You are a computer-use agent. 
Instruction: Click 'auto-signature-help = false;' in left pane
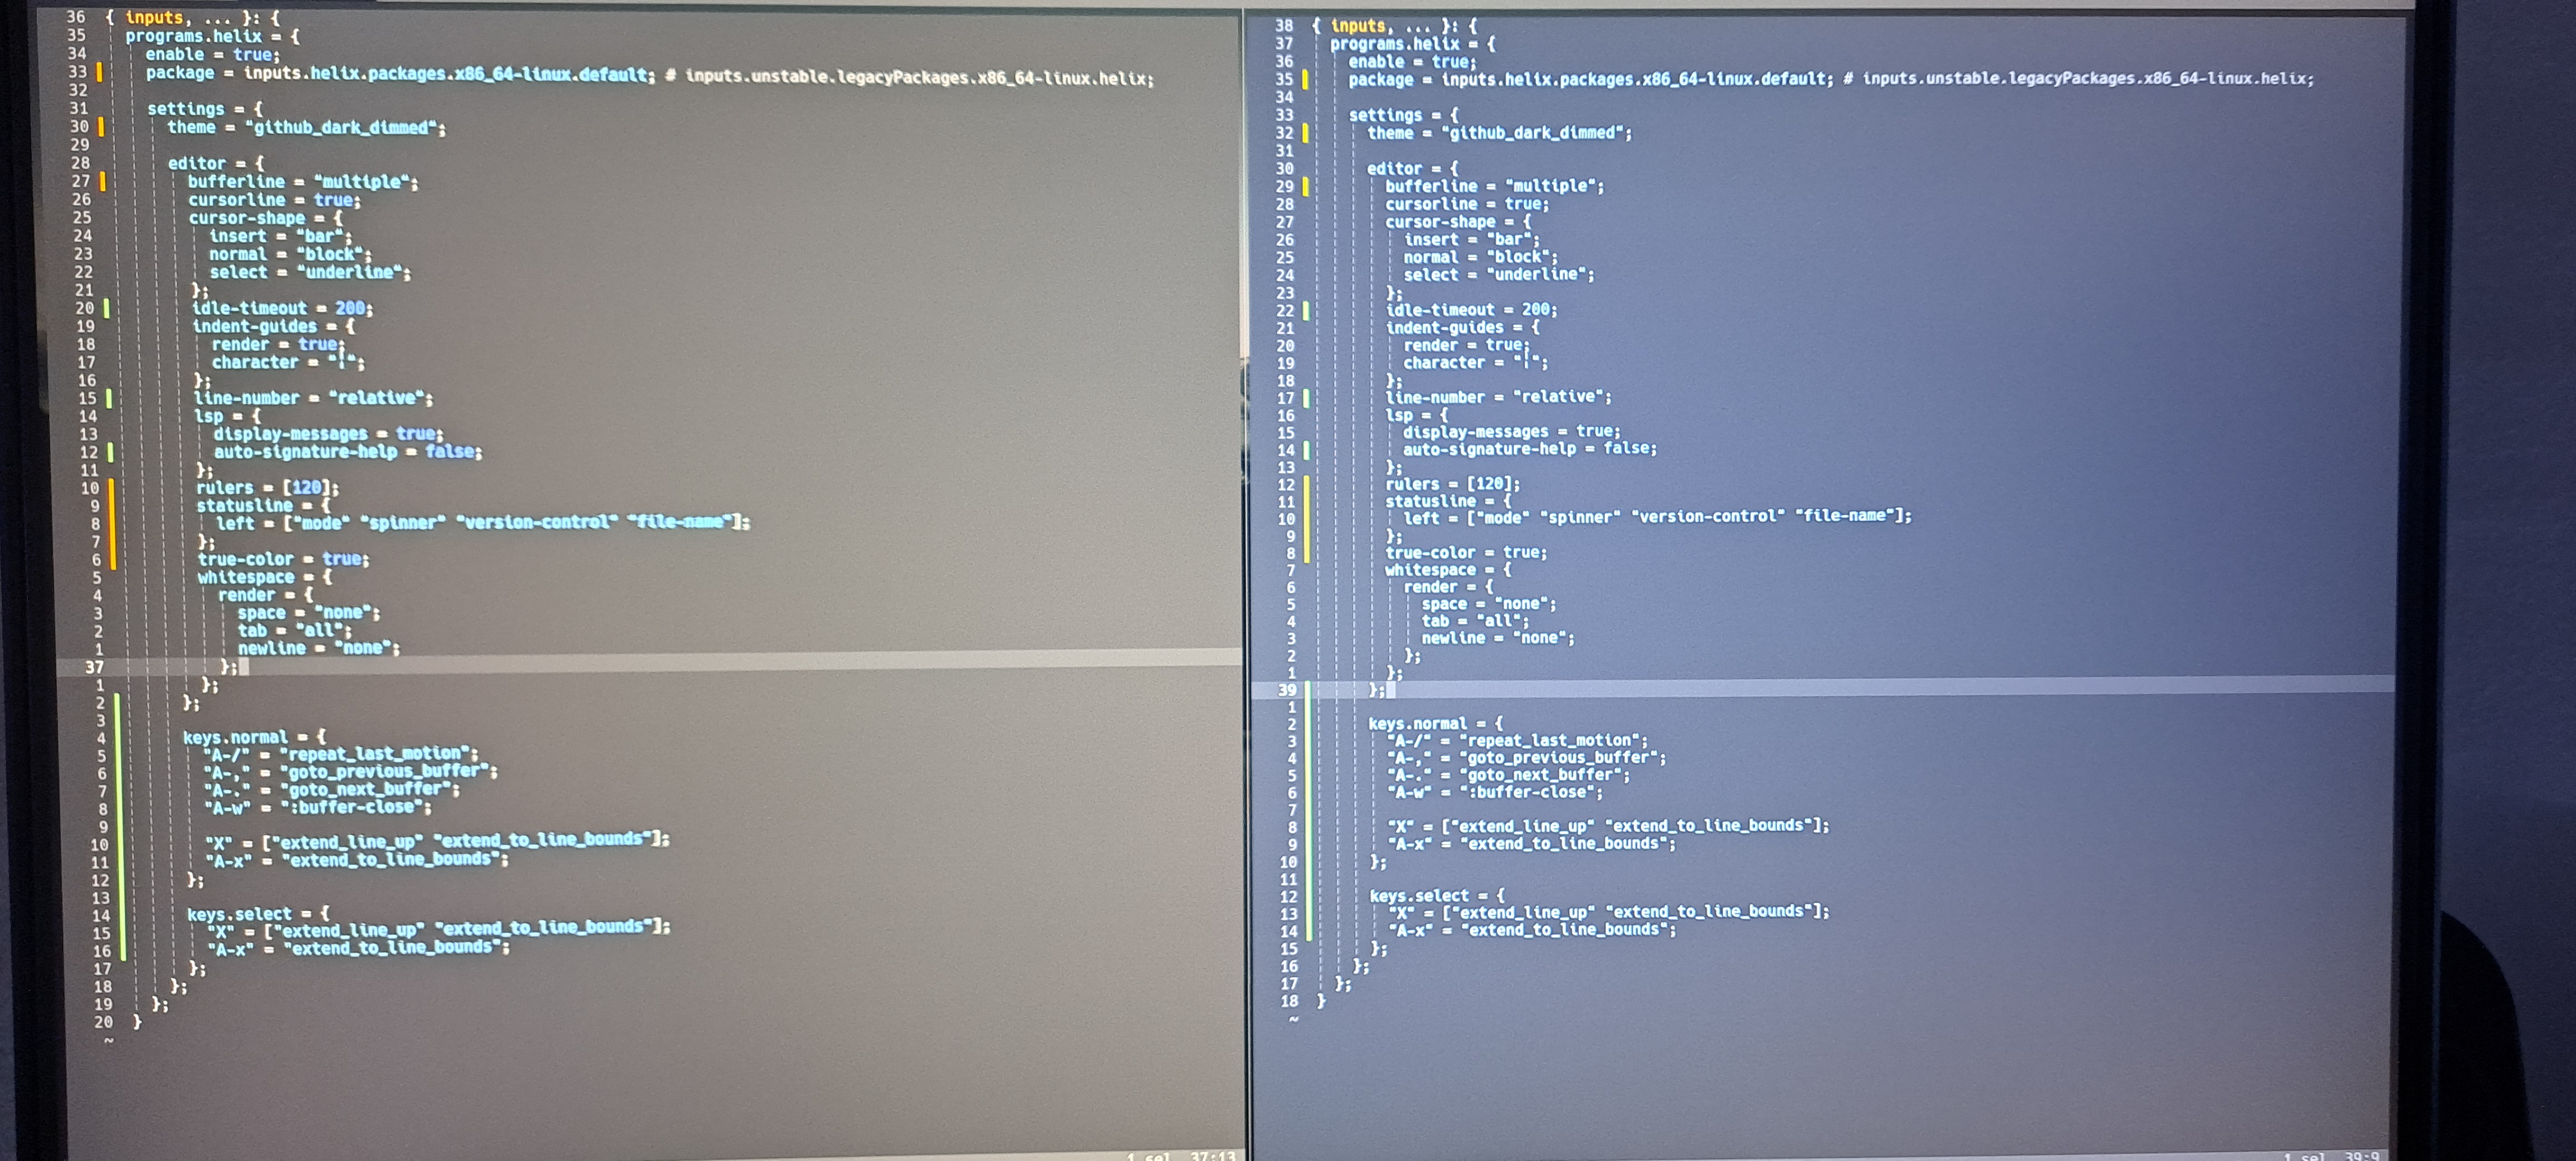pos(347,452)
